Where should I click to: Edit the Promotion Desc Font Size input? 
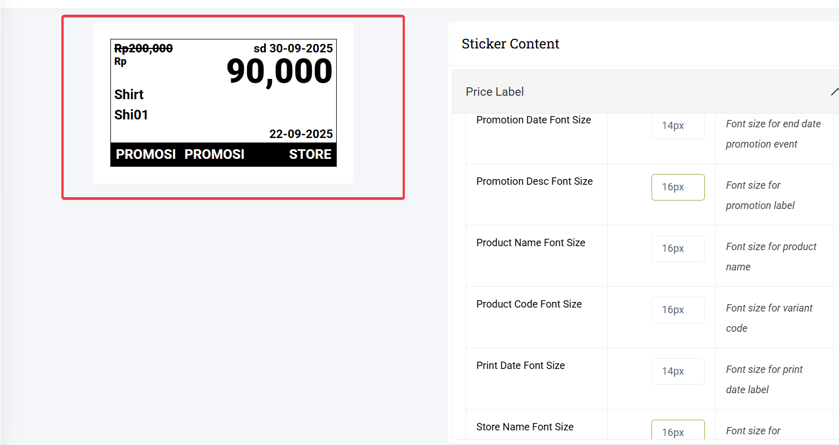coord(678,187)
